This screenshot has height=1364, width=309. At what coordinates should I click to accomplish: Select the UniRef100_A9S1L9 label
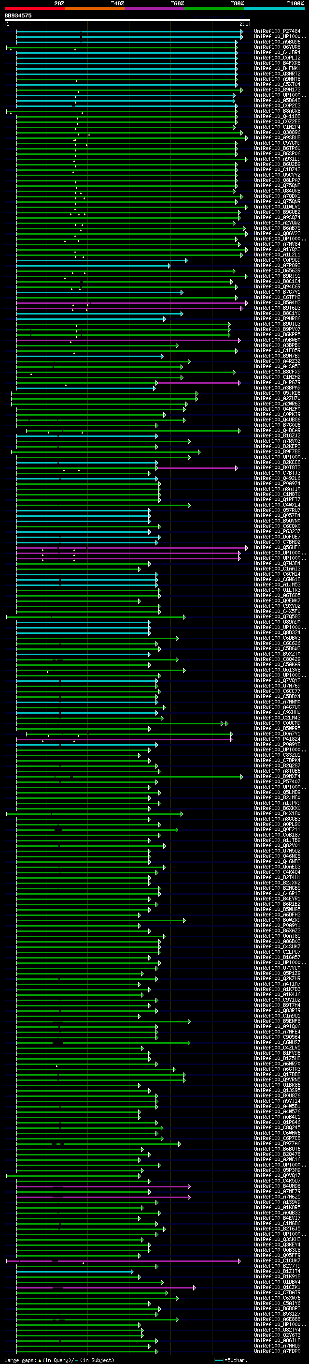[277, 159]
